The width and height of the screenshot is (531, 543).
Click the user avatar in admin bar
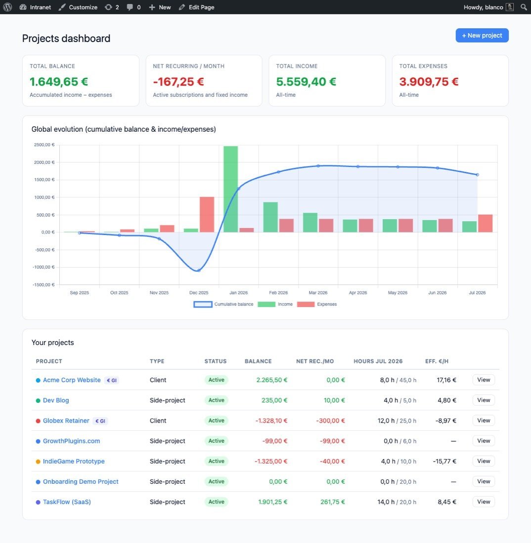pos(510,7)
